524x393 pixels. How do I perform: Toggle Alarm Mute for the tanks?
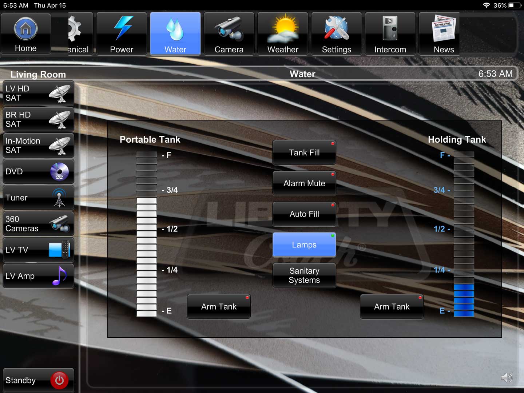[304, 183]
